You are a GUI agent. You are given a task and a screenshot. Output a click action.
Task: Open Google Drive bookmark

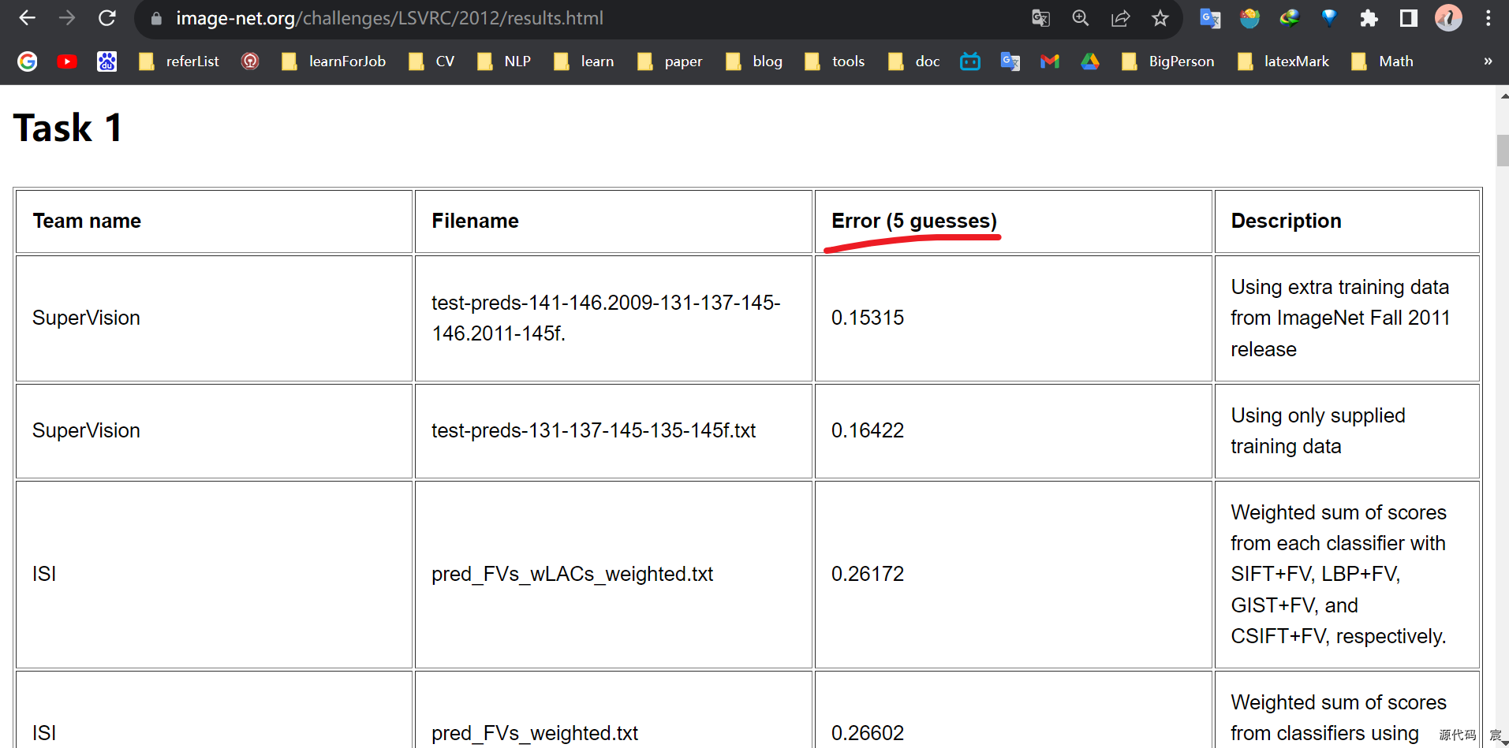[1090, 61]
